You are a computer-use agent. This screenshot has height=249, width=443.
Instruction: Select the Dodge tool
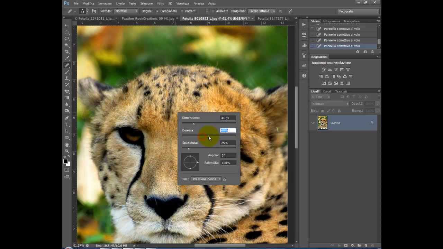67,111
